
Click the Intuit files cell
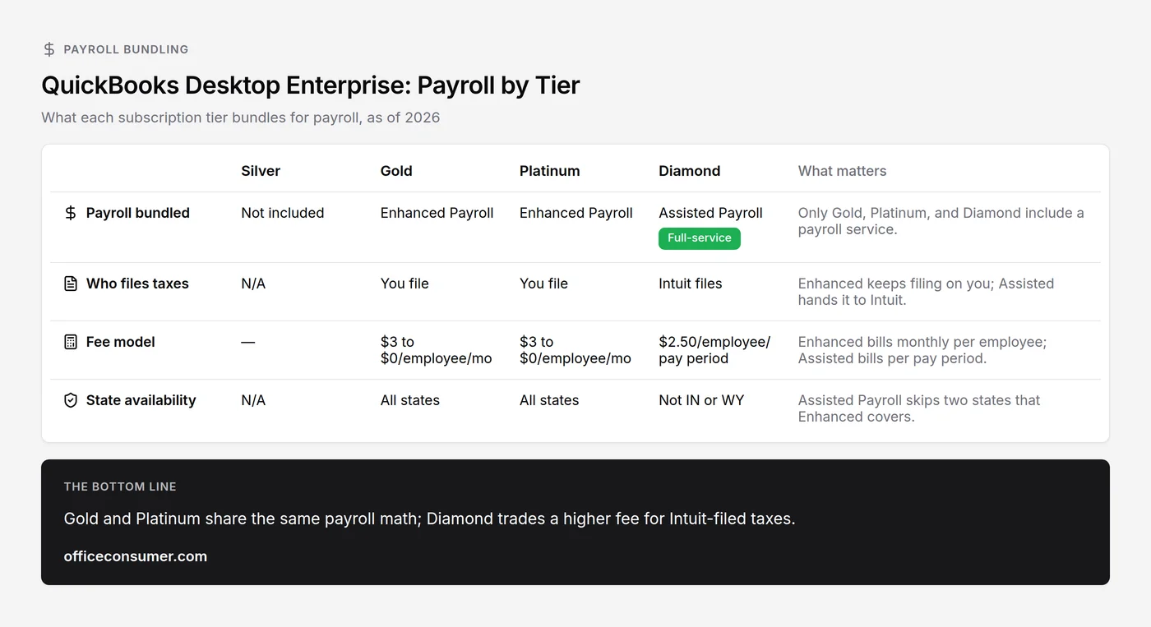coord(691,284)
